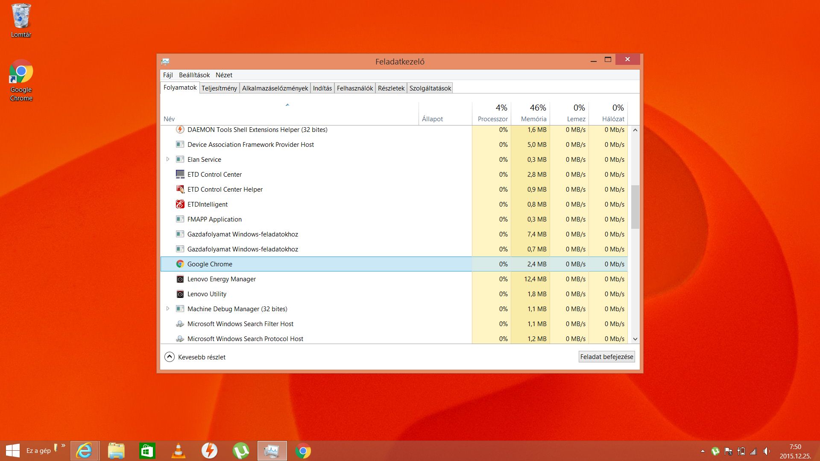Click the Google Chrome process icon in the list
820x461 pixels.
180,264
